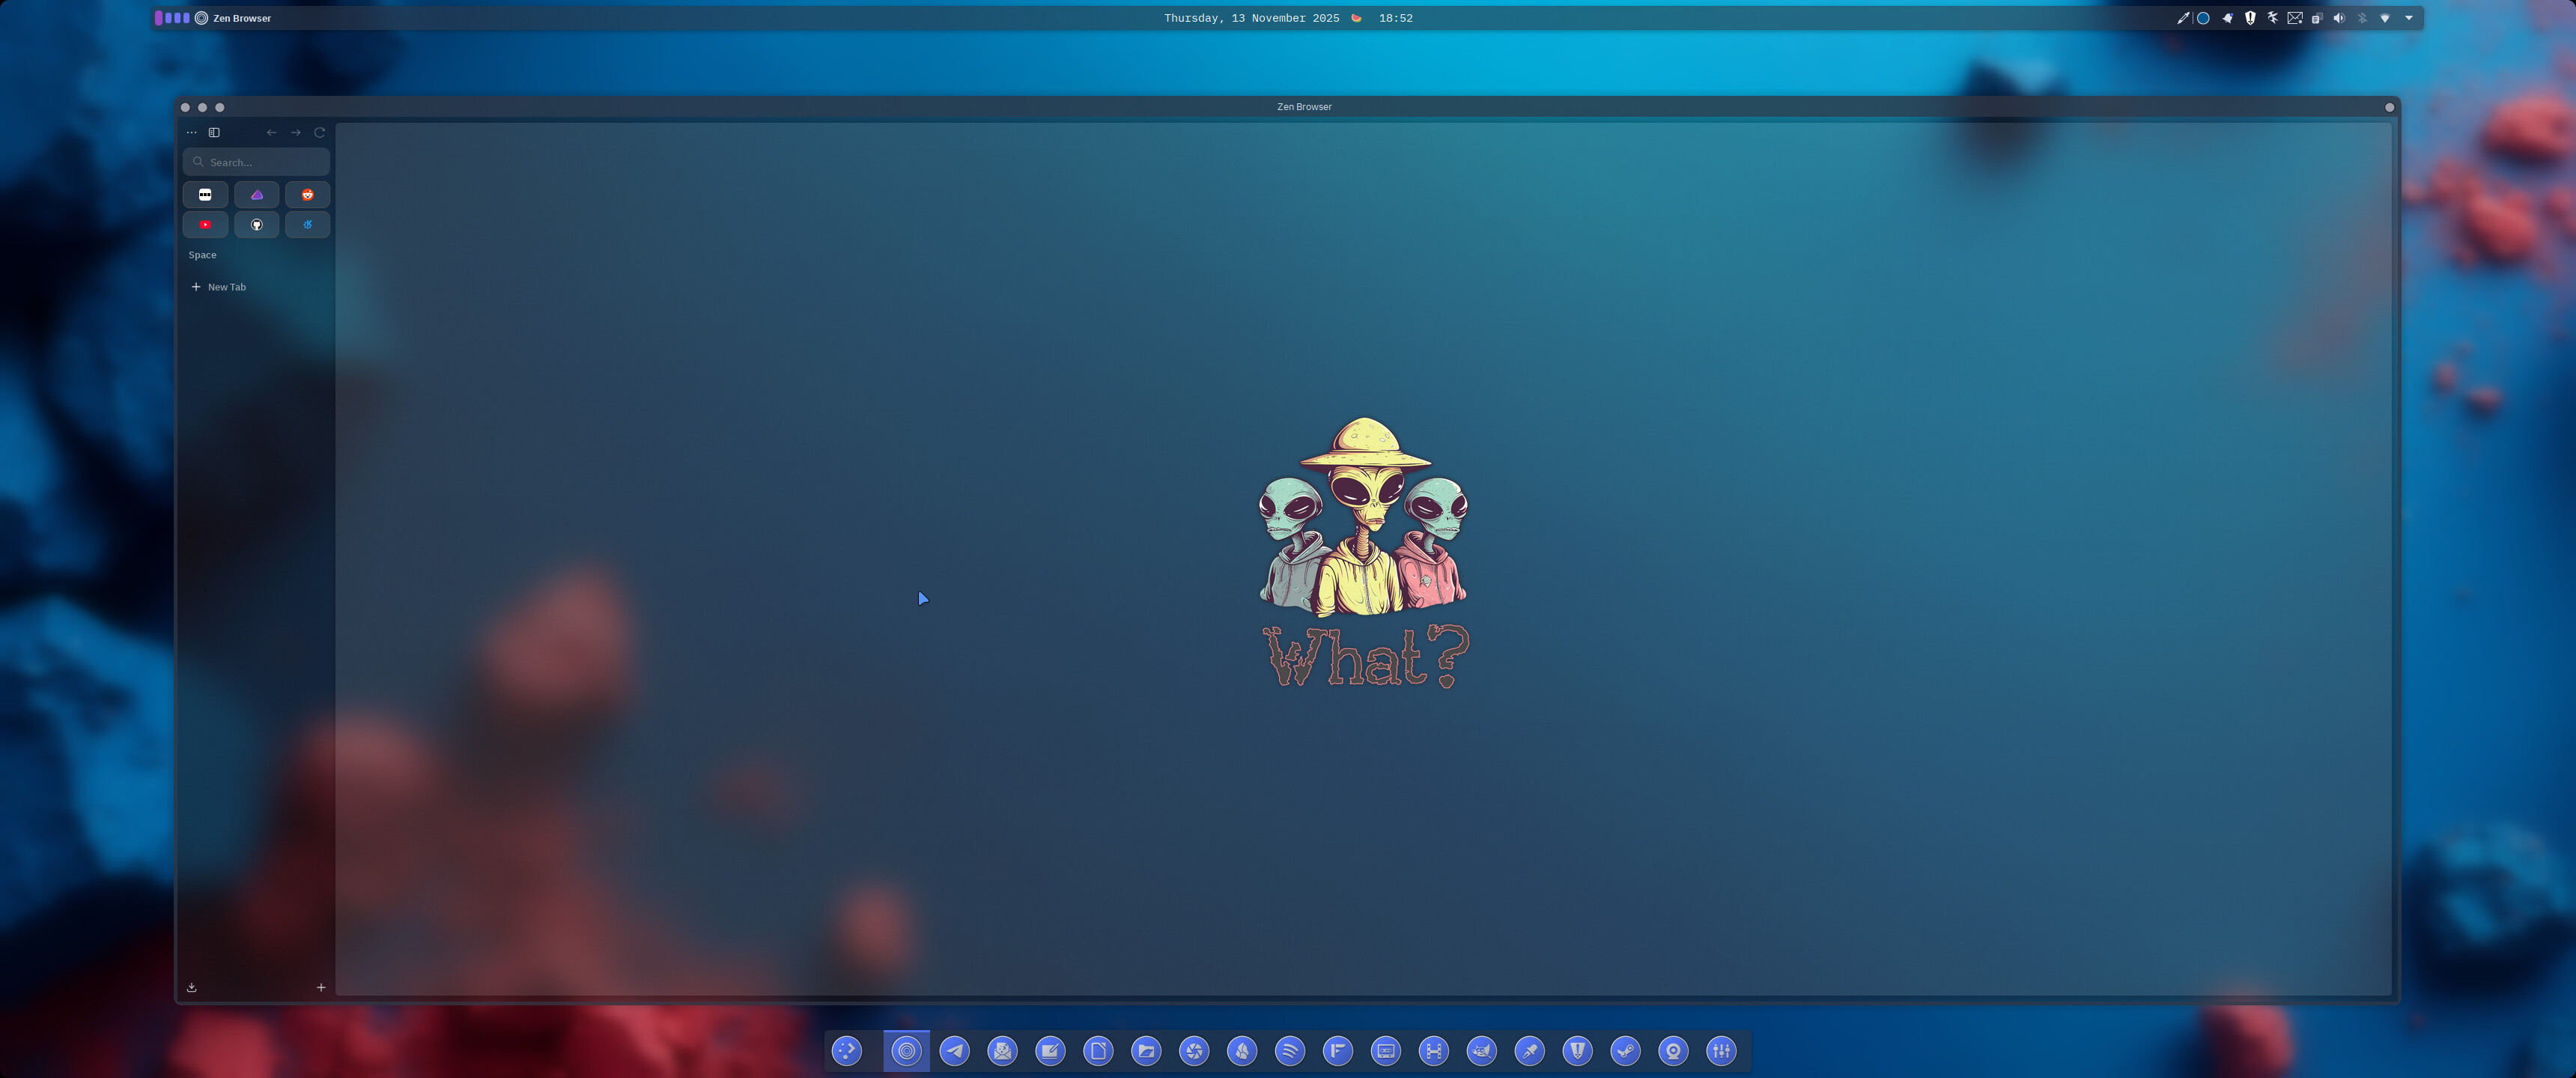
Task: Open Spotify from the dock
Action: [x=1290, y=1051]
